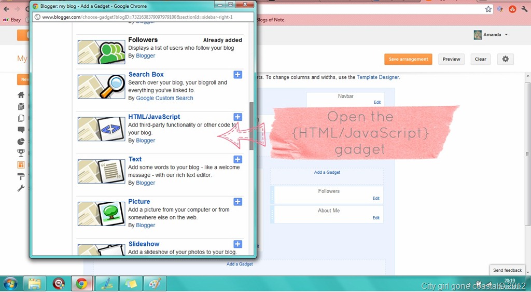Viewport: 531px width, 292px height.
Task: Open the Template paint roller icon
Action: tap(21, 176)
